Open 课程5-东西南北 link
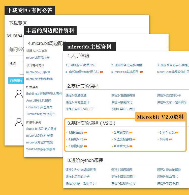 pyautogui.click(x=167, y=177)
